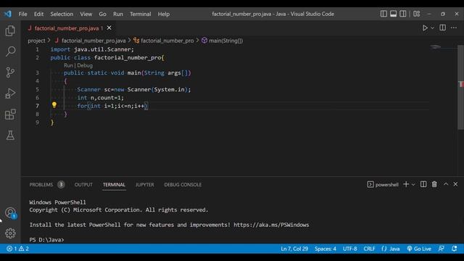The width and height of the screenshot is (464, 261).
Task: Click errors and warnings status indicator
Action: (x=17, y=249)
